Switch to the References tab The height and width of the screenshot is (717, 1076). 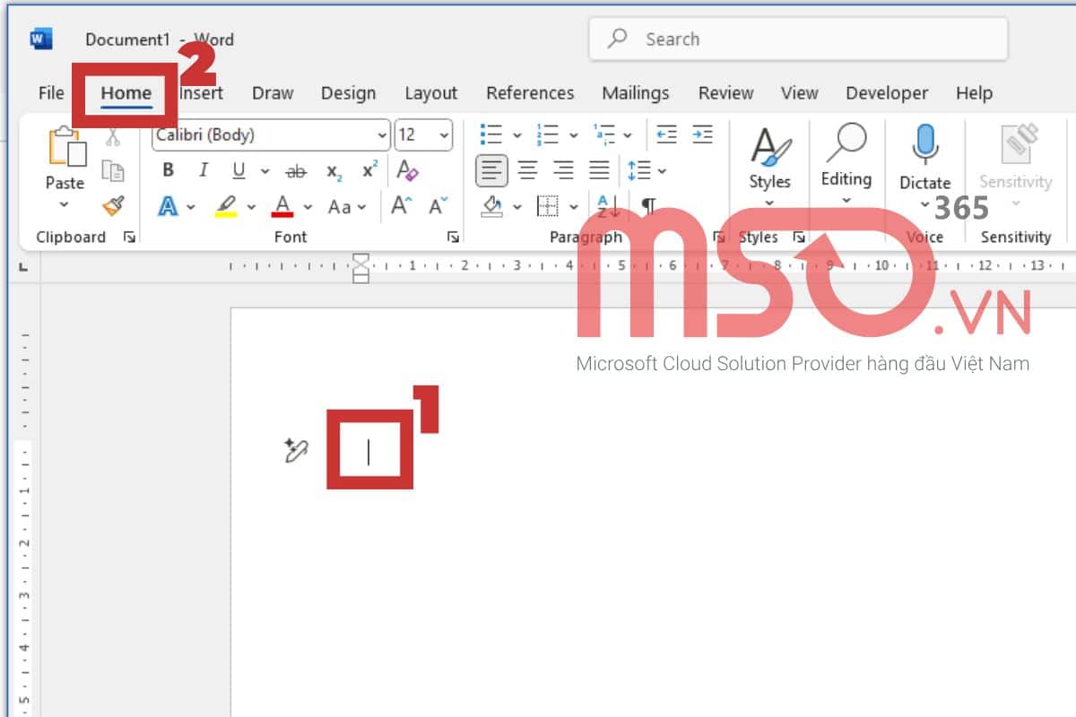pyautogui.click(x=530, y=93)
